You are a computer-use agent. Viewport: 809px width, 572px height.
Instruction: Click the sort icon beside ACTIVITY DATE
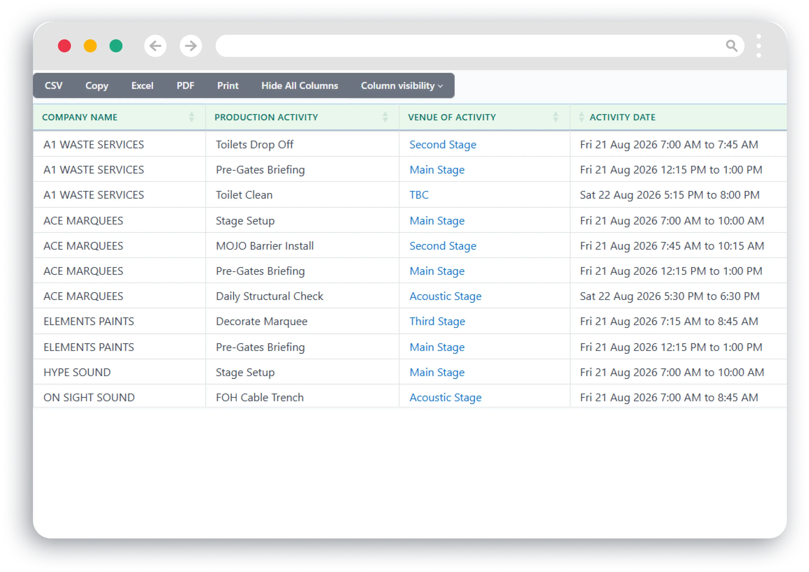[581, 117]
